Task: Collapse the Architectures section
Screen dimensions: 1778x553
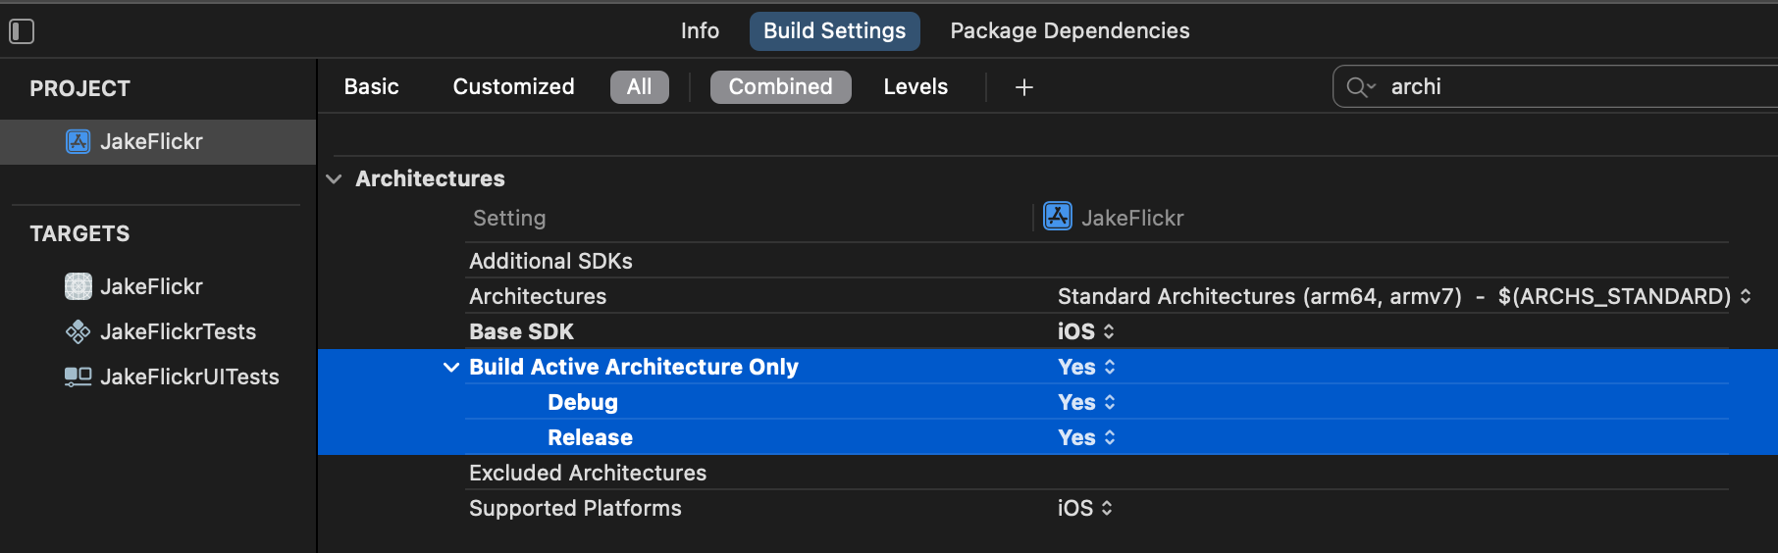Action: (334, 178)
